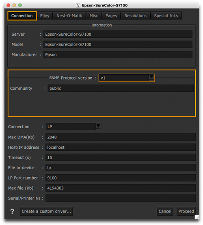This screenshot has width=203, height=225.
Task: Click the Model label text
Action: [17, 45]
